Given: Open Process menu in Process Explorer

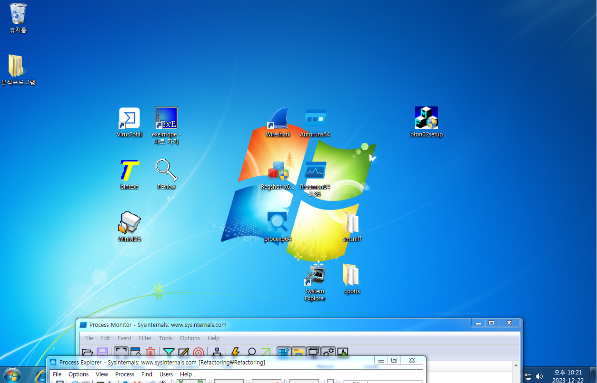Looking at the screenshot, I should click(125, 374).
